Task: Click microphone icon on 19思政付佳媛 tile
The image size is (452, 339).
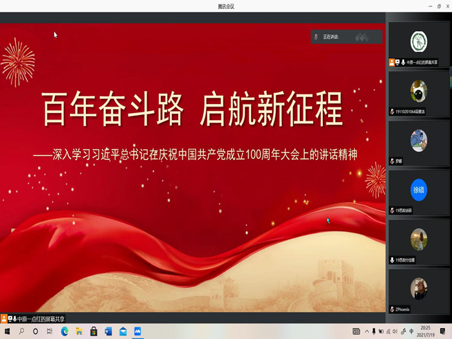Action: 392,260
